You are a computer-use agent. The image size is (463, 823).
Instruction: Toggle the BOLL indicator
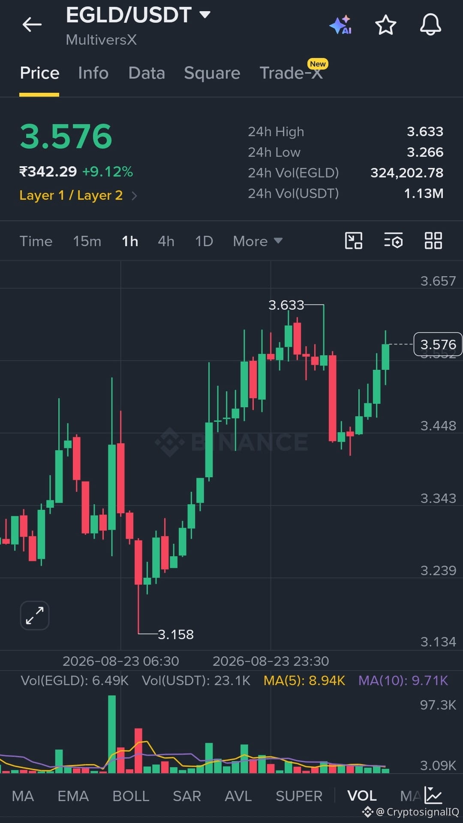point(131,796)
